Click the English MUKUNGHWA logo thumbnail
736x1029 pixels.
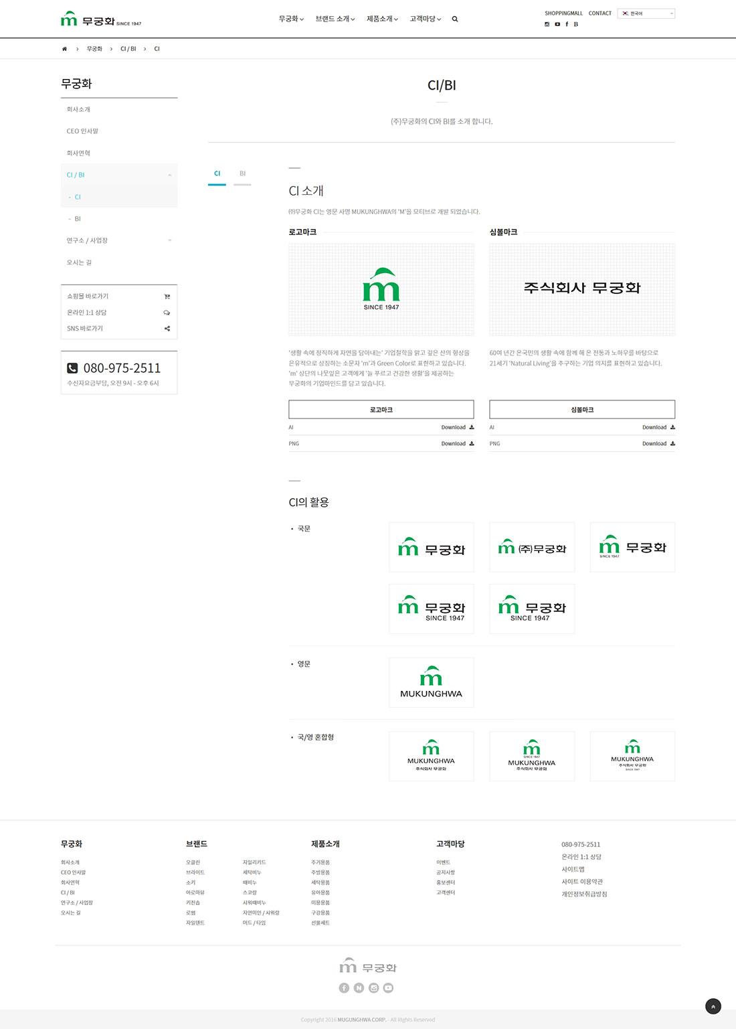431,682
